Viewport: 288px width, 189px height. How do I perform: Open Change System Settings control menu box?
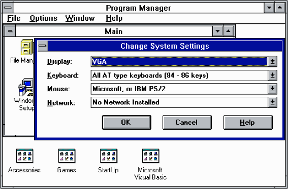point(43,46)
